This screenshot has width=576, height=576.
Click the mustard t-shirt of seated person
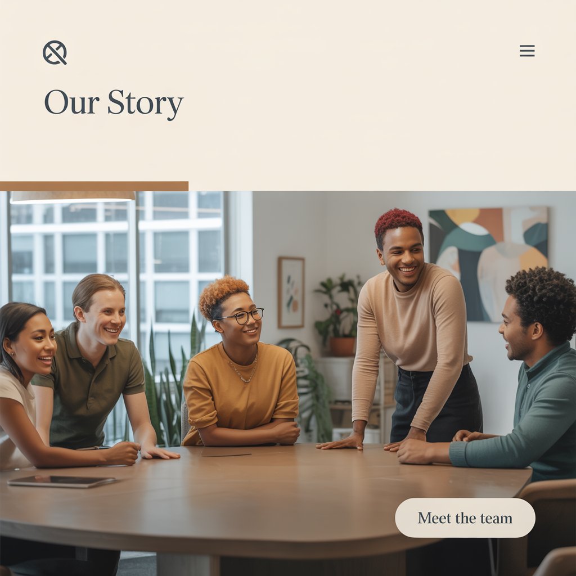pyautogui.click(x=241, y=389)
